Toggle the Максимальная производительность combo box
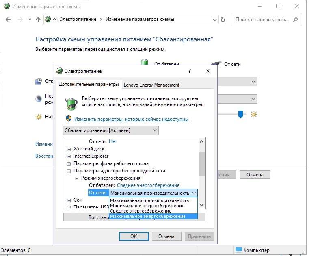Image resolution: width=309 pixels, height=256 pixels. [153, 193]
